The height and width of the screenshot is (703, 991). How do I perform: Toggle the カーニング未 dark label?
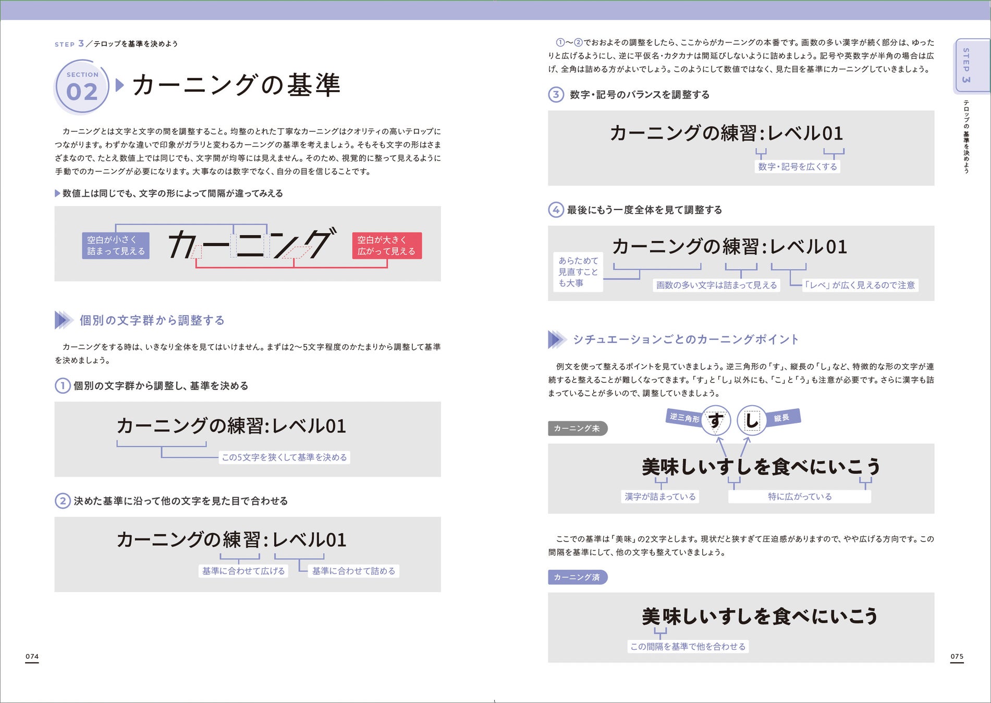click(x=577, y=429)
